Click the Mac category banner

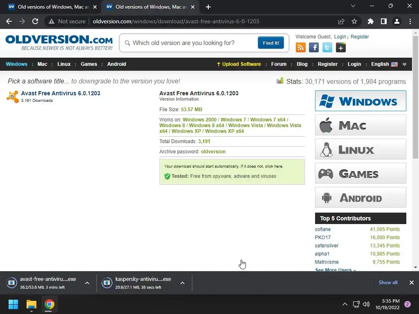point(360,125)
